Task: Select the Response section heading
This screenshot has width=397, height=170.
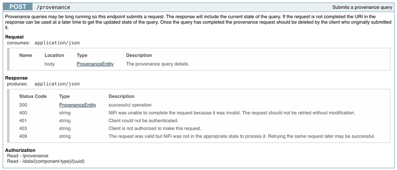Action: [16, 78]
